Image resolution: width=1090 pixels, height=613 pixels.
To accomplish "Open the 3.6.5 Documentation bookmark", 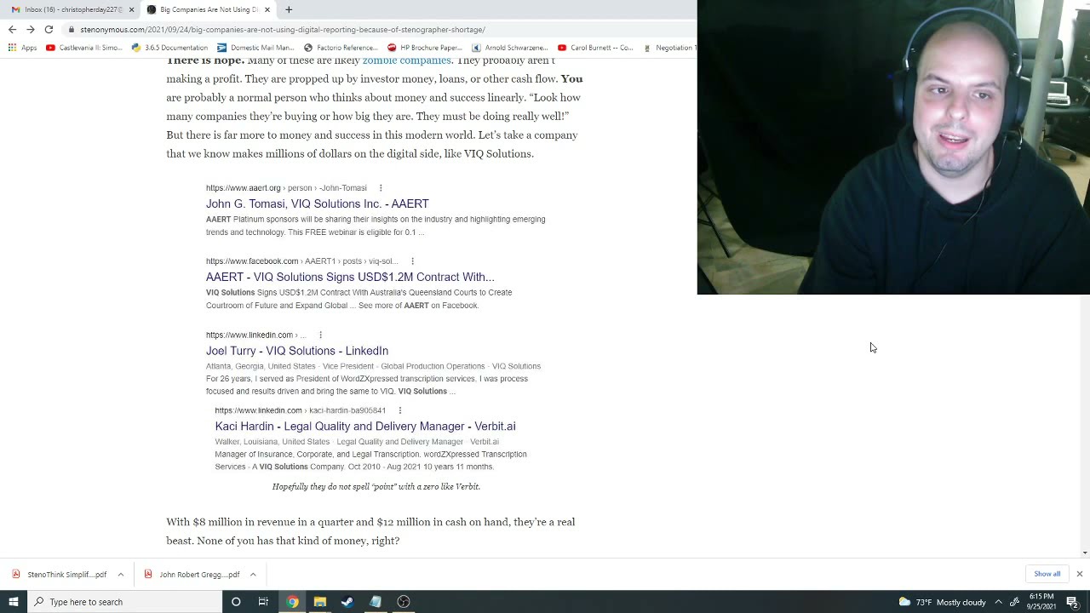I will pyautogui.click(x=169, y=48).
